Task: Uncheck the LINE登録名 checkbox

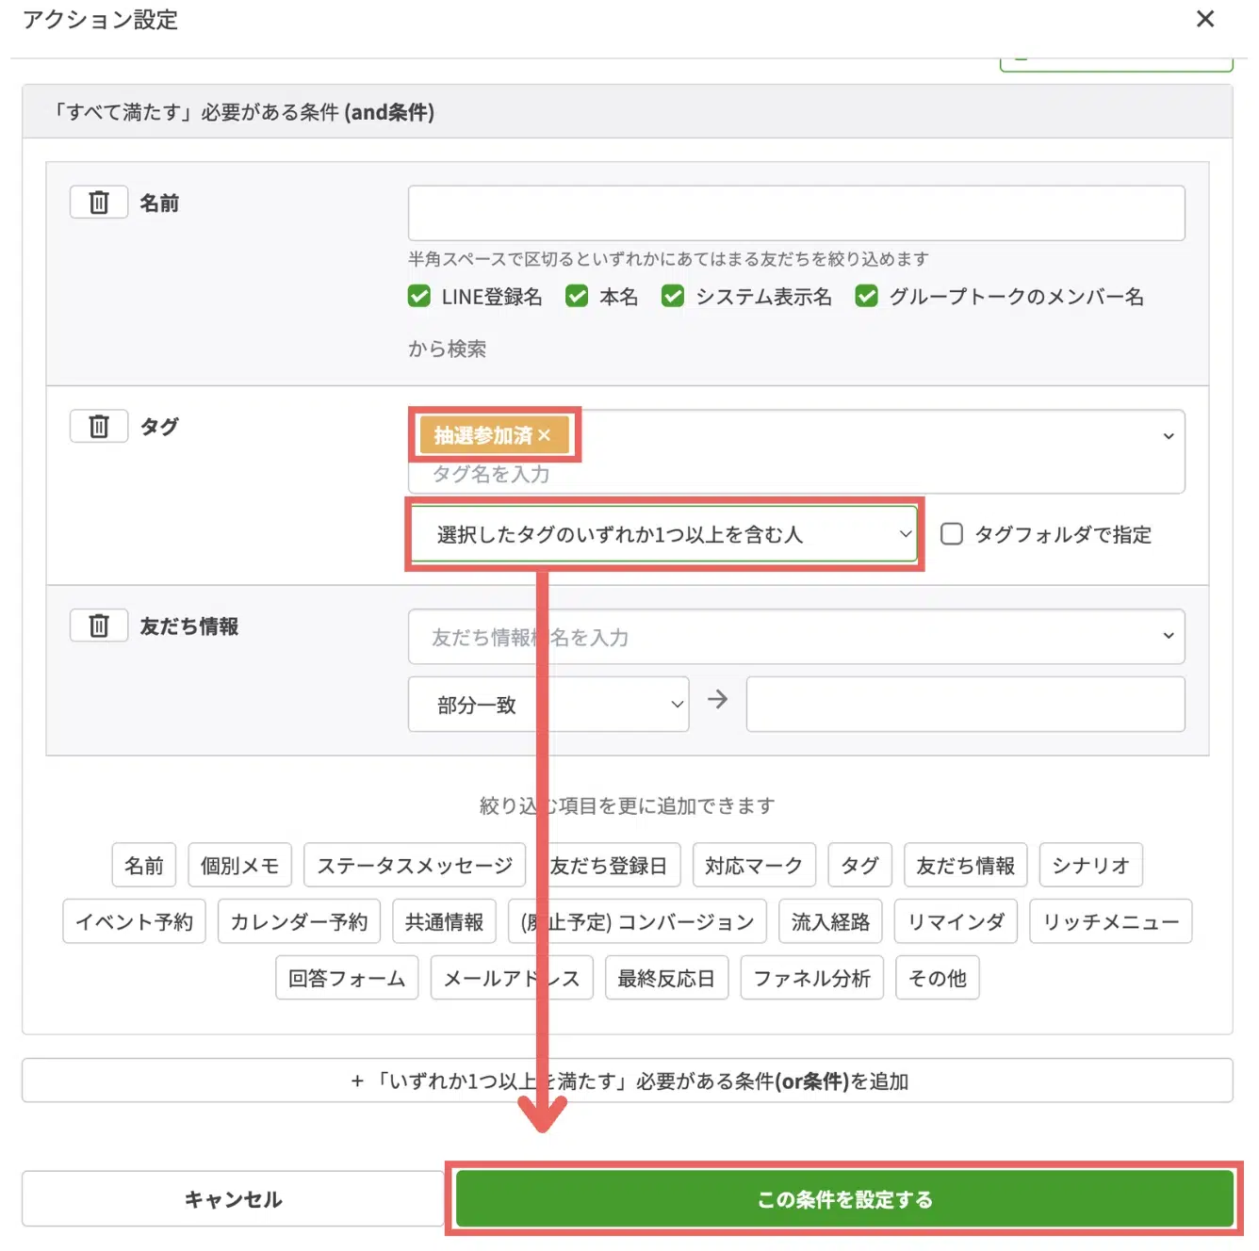Action: [419, 297]
